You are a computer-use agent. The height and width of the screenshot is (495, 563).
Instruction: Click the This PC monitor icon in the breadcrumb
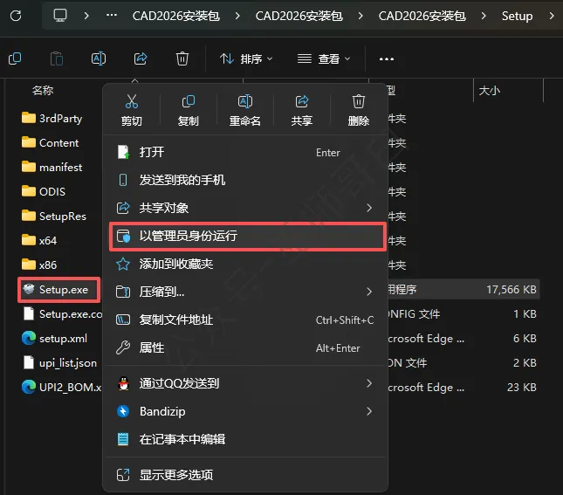[x=60, y=16]
